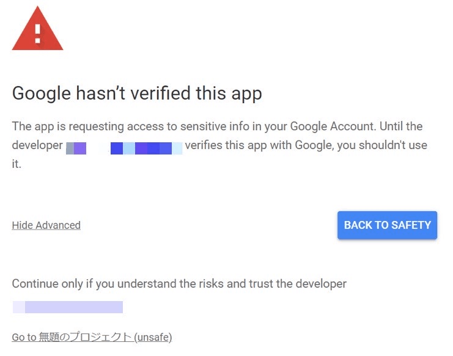The height and width of the screenshot is (356, 453).
Task: Click the blurred developer email in the paragraph
Action: [x=124, y=148]
